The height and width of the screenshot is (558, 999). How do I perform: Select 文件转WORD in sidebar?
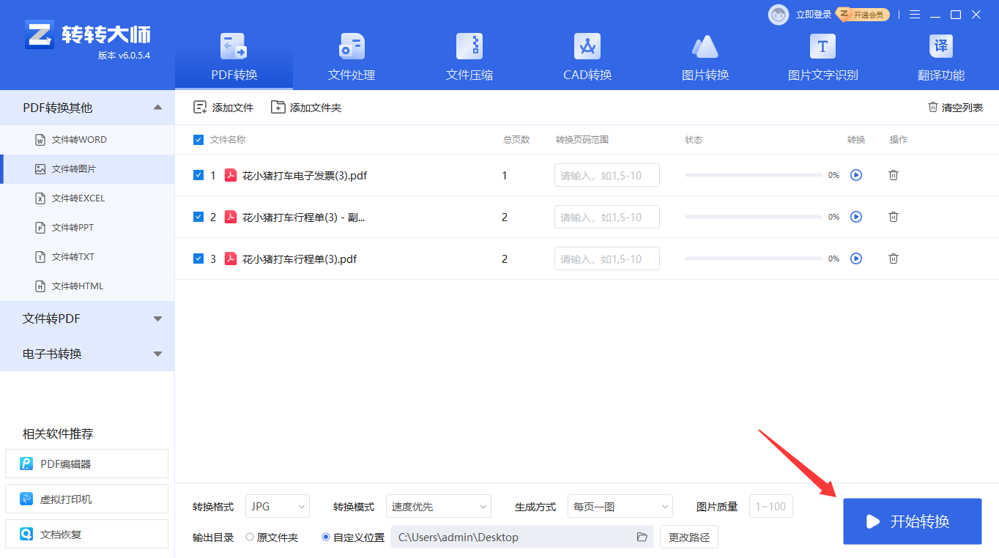[87, 140]
